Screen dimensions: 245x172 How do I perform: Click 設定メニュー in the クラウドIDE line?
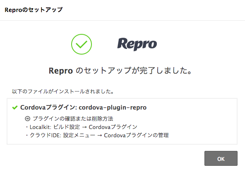79,135
